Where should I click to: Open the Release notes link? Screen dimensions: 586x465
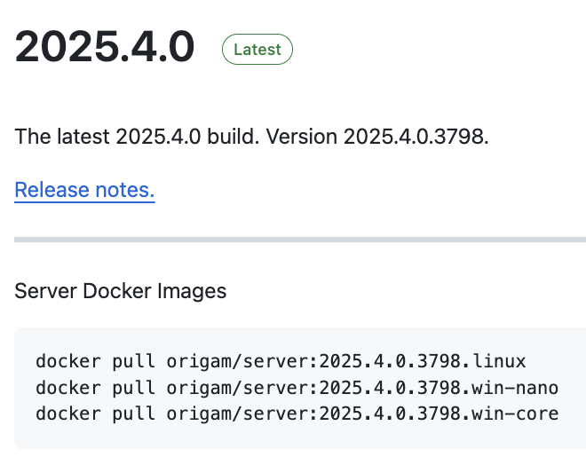tap(84, 190)
